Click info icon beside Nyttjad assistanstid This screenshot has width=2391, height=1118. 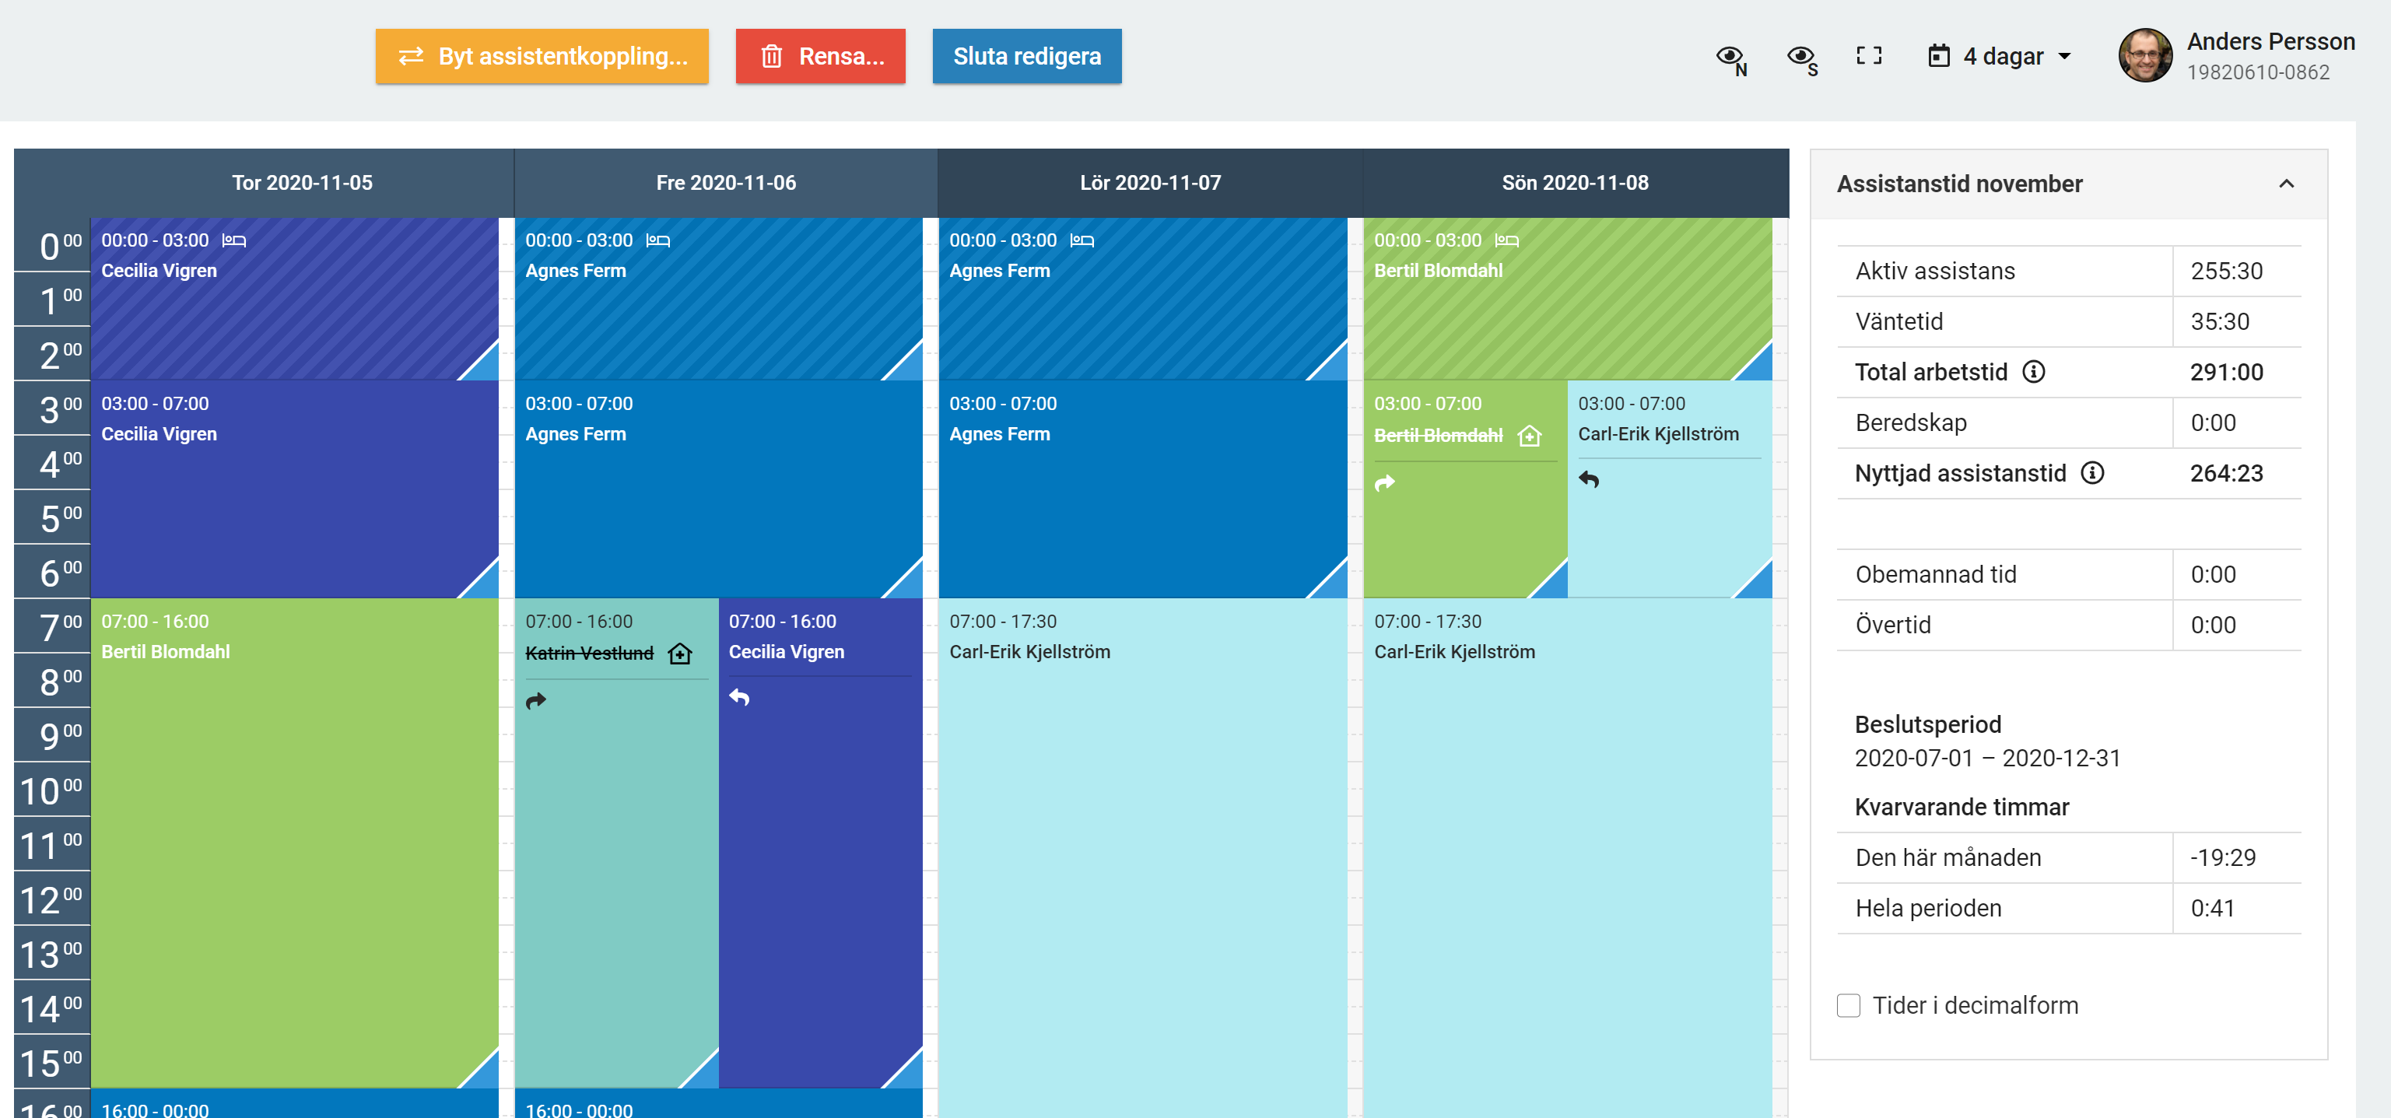coord(2092,473)
